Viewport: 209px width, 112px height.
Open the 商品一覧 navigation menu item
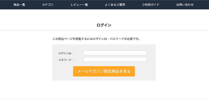tap(19, 5)
